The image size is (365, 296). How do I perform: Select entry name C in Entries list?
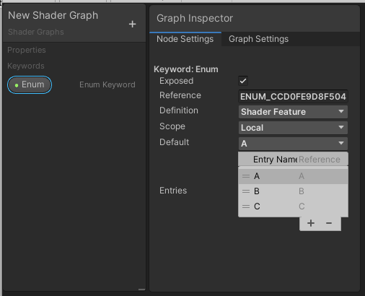pyautogui.click(x=257, y=206)
